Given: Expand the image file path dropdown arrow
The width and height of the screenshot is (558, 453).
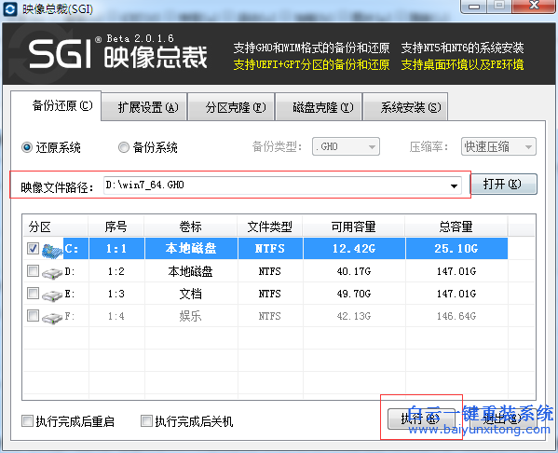Looking at the screenshot, I should (x=454, y=185).
